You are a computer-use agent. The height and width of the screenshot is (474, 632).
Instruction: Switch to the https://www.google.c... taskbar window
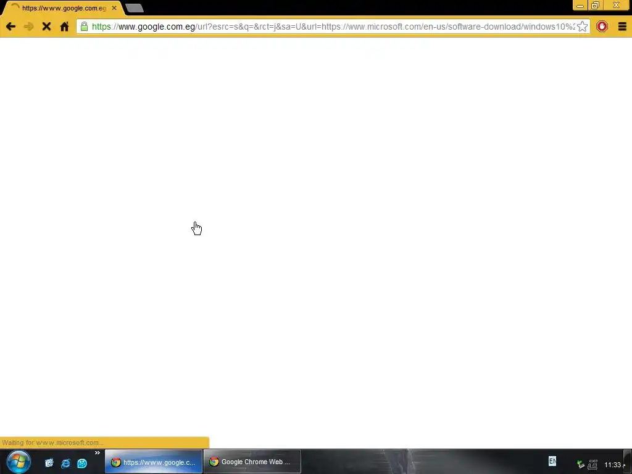(x=154, y=462)
